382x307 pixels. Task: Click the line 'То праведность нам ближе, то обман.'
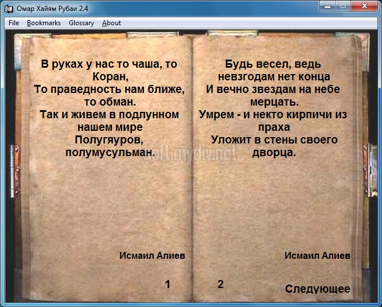point(110,95)
